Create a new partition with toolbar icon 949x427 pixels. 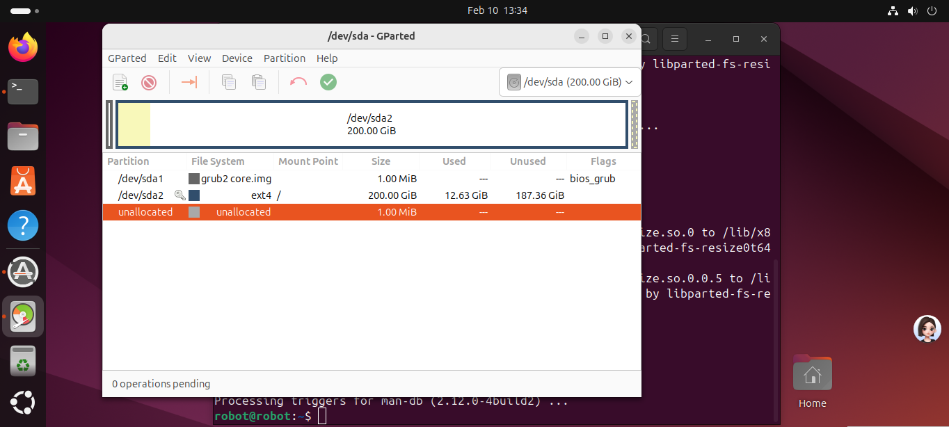click(x=120, y=82)
